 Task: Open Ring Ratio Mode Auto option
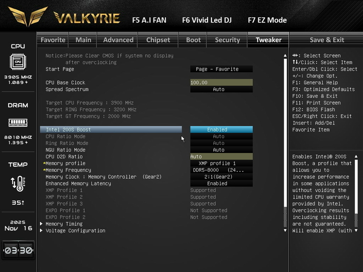pyautogui.click(x=221, y=143)
